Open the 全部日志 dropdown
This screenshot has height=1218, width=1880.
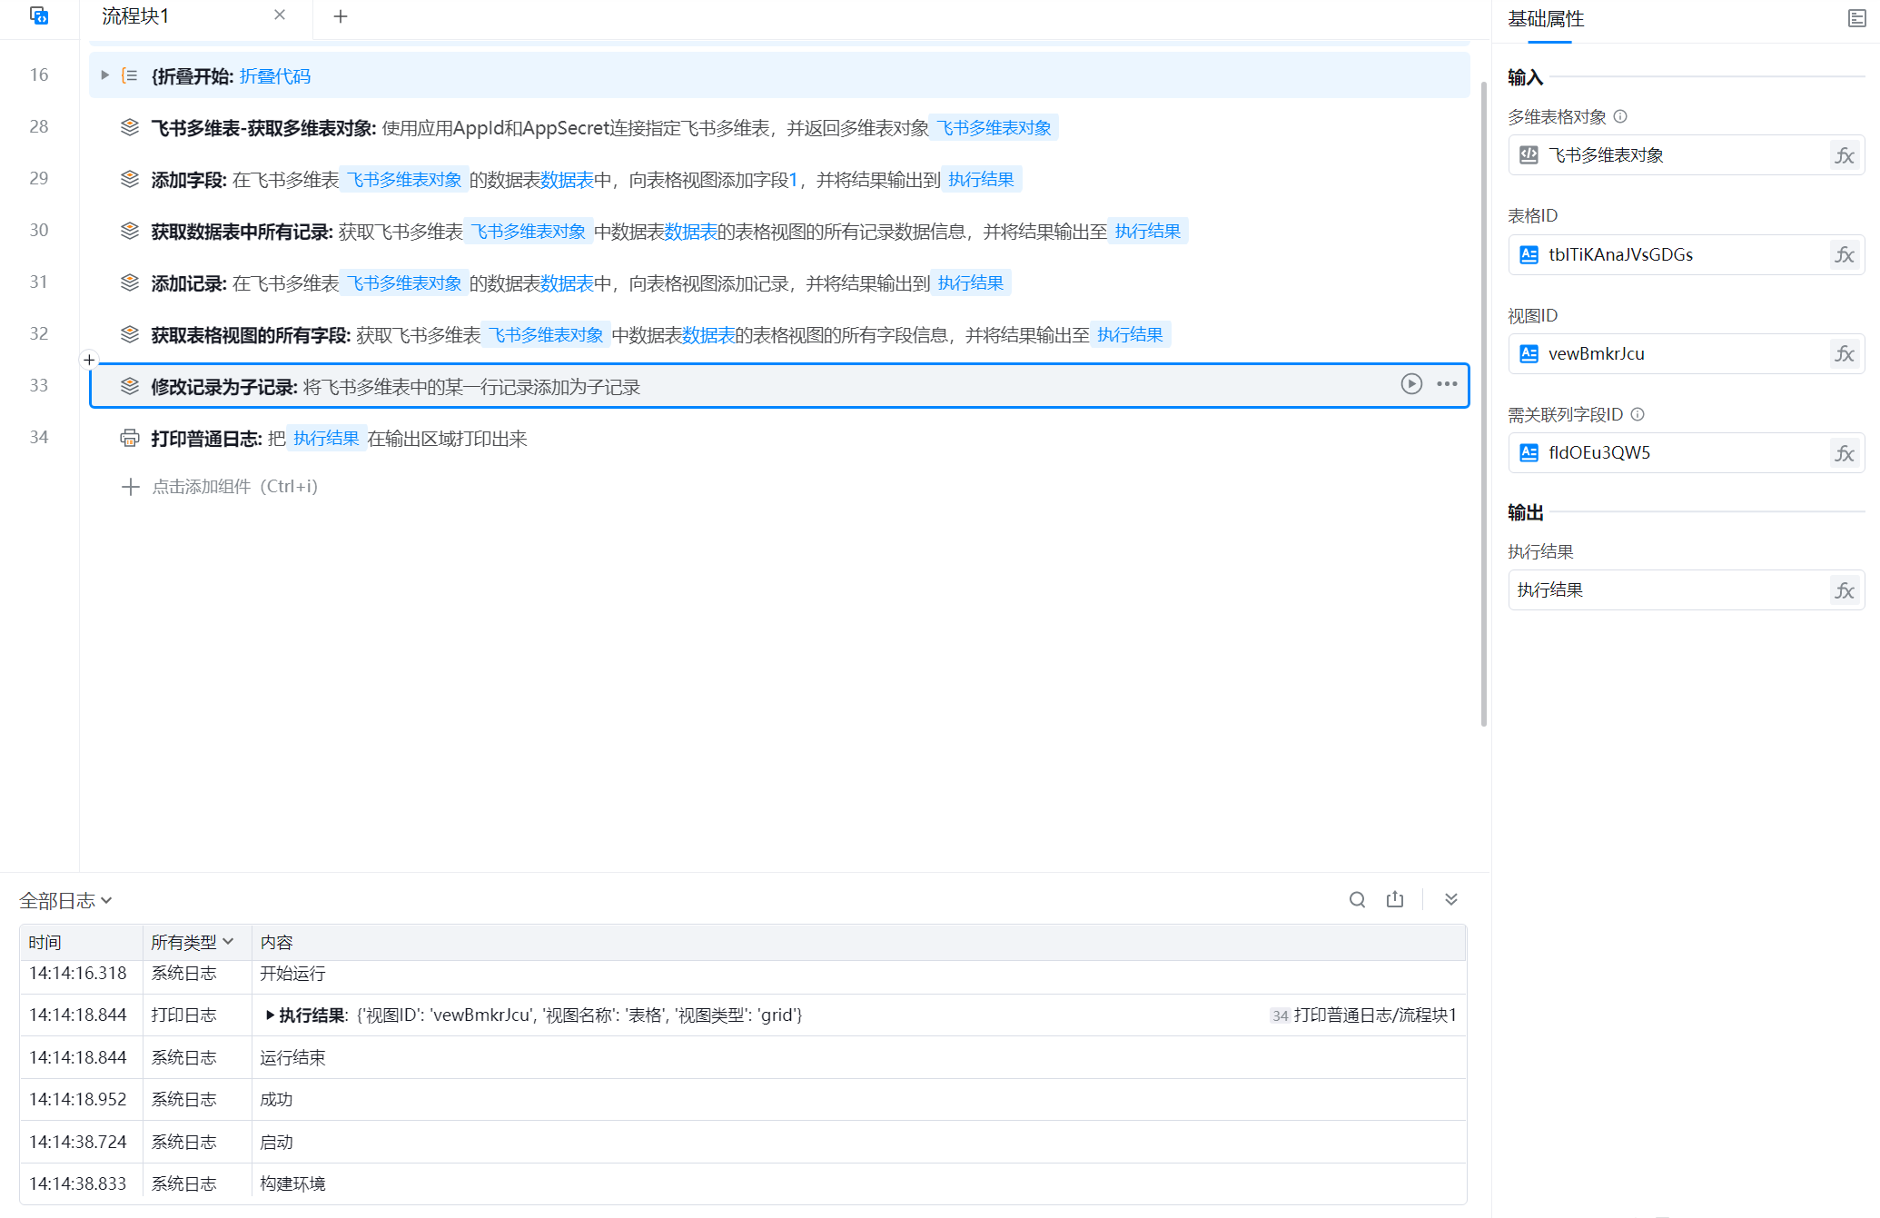click(x=65, y=900)
